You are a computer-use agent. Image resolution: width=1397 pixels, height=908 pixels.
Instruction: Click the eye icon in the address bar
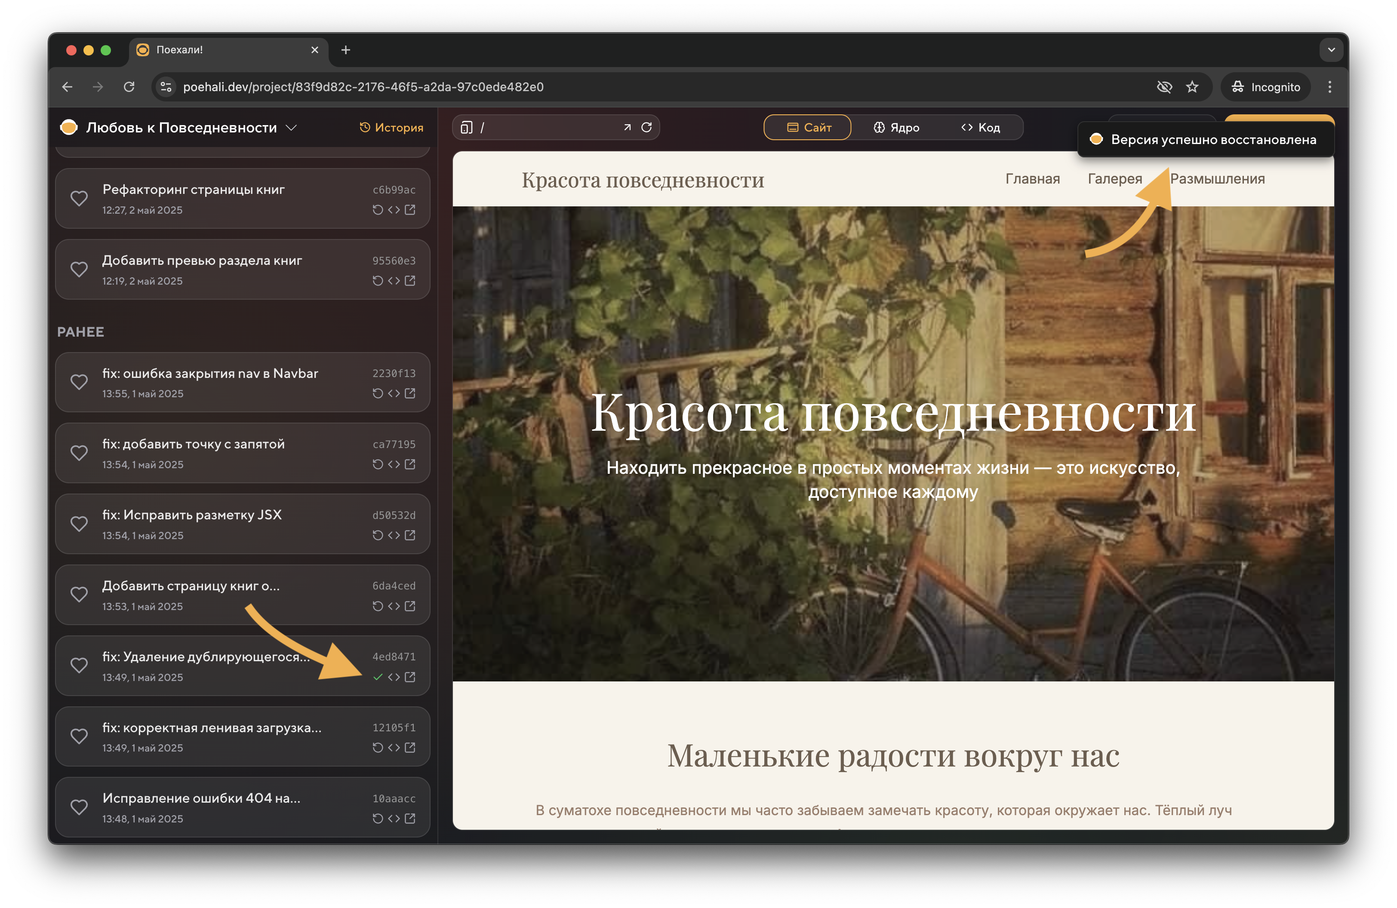click(x=1165, y=86)
